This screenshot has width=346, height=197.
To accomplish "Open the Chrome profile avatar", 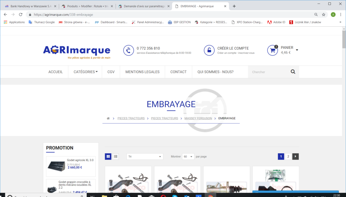I will (333, 15).
